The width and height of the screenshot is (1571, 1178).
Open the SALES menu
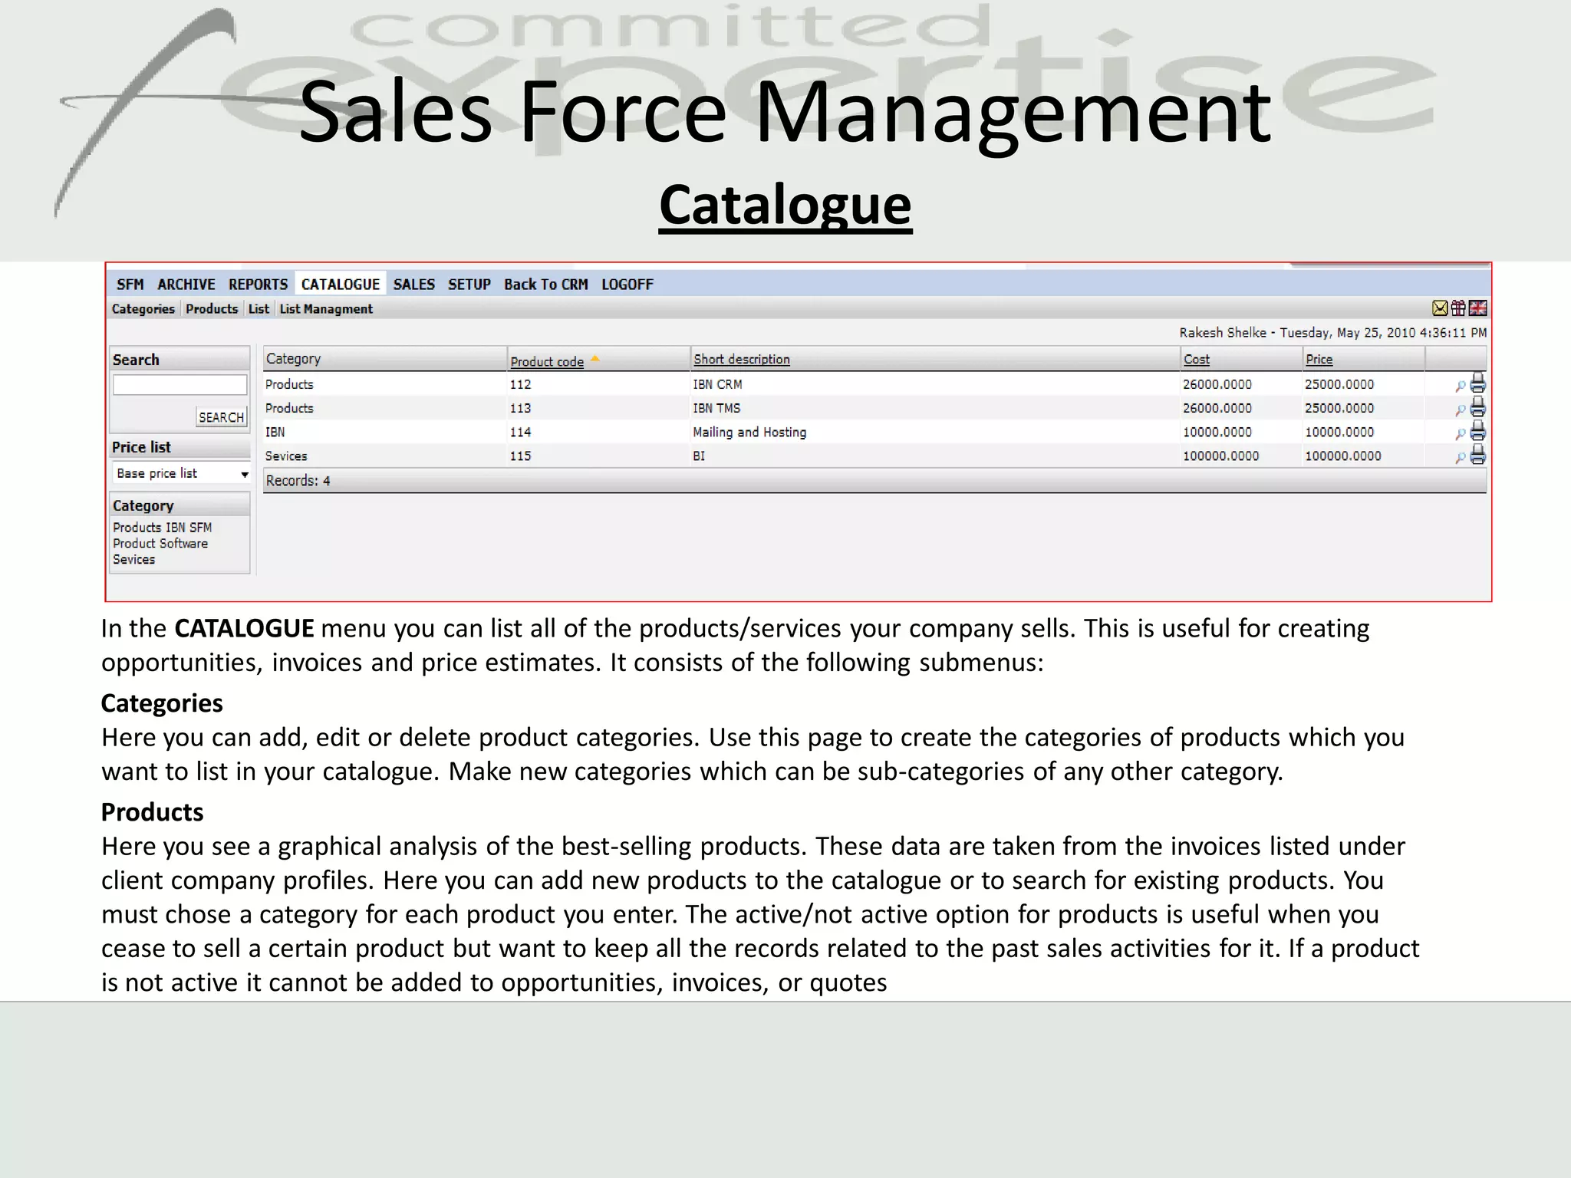tap(414, 285)
